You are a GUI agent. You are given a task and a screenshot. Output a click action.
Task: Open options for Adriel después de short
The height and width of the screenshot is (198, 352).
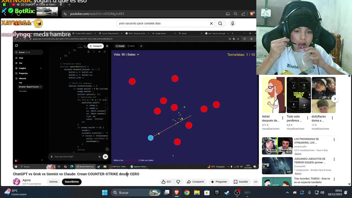pos(282,118)
